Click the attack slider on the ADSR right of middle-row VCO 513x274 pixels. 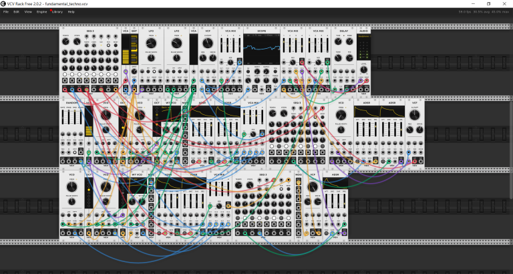[357, 129]
